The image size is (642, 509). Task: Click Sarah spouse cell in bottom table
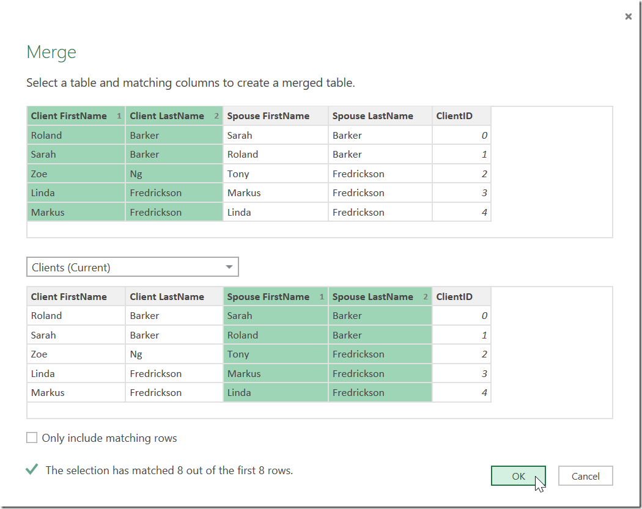[x=275, y=315]
